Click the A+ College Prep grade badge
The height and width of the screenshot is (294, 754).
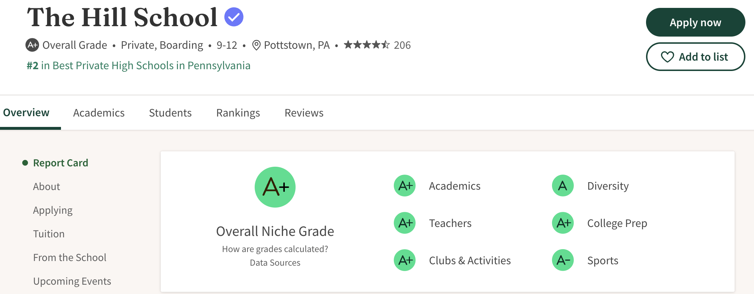562,223
